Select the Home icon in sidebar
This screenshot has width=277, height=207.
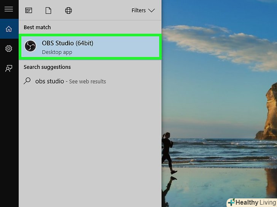point(9,29)
